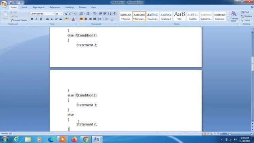Image resolution: width=254 pixels, height=143 pixels.
Task: Apply the Heading 1 style
Action: tap(152, 16)
